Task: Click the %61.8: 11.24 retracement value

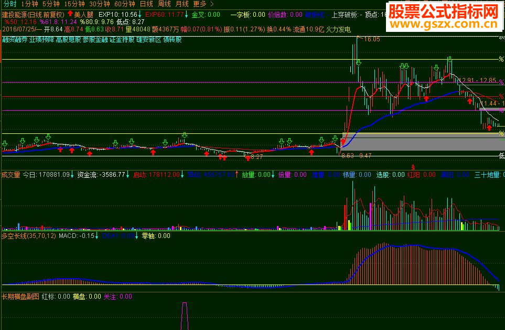Action: (x=58, y=22)
